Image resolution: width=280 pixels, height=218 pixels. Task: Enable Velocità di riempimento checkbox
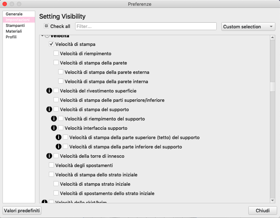click(x=56, y=53)
